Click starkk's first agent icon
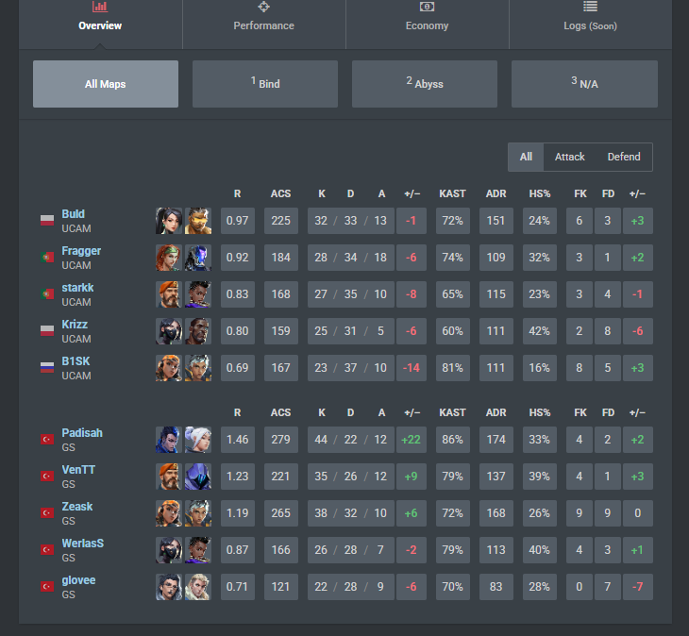The width and height of the screenshot is (689, 636). (x=169, y=294)
